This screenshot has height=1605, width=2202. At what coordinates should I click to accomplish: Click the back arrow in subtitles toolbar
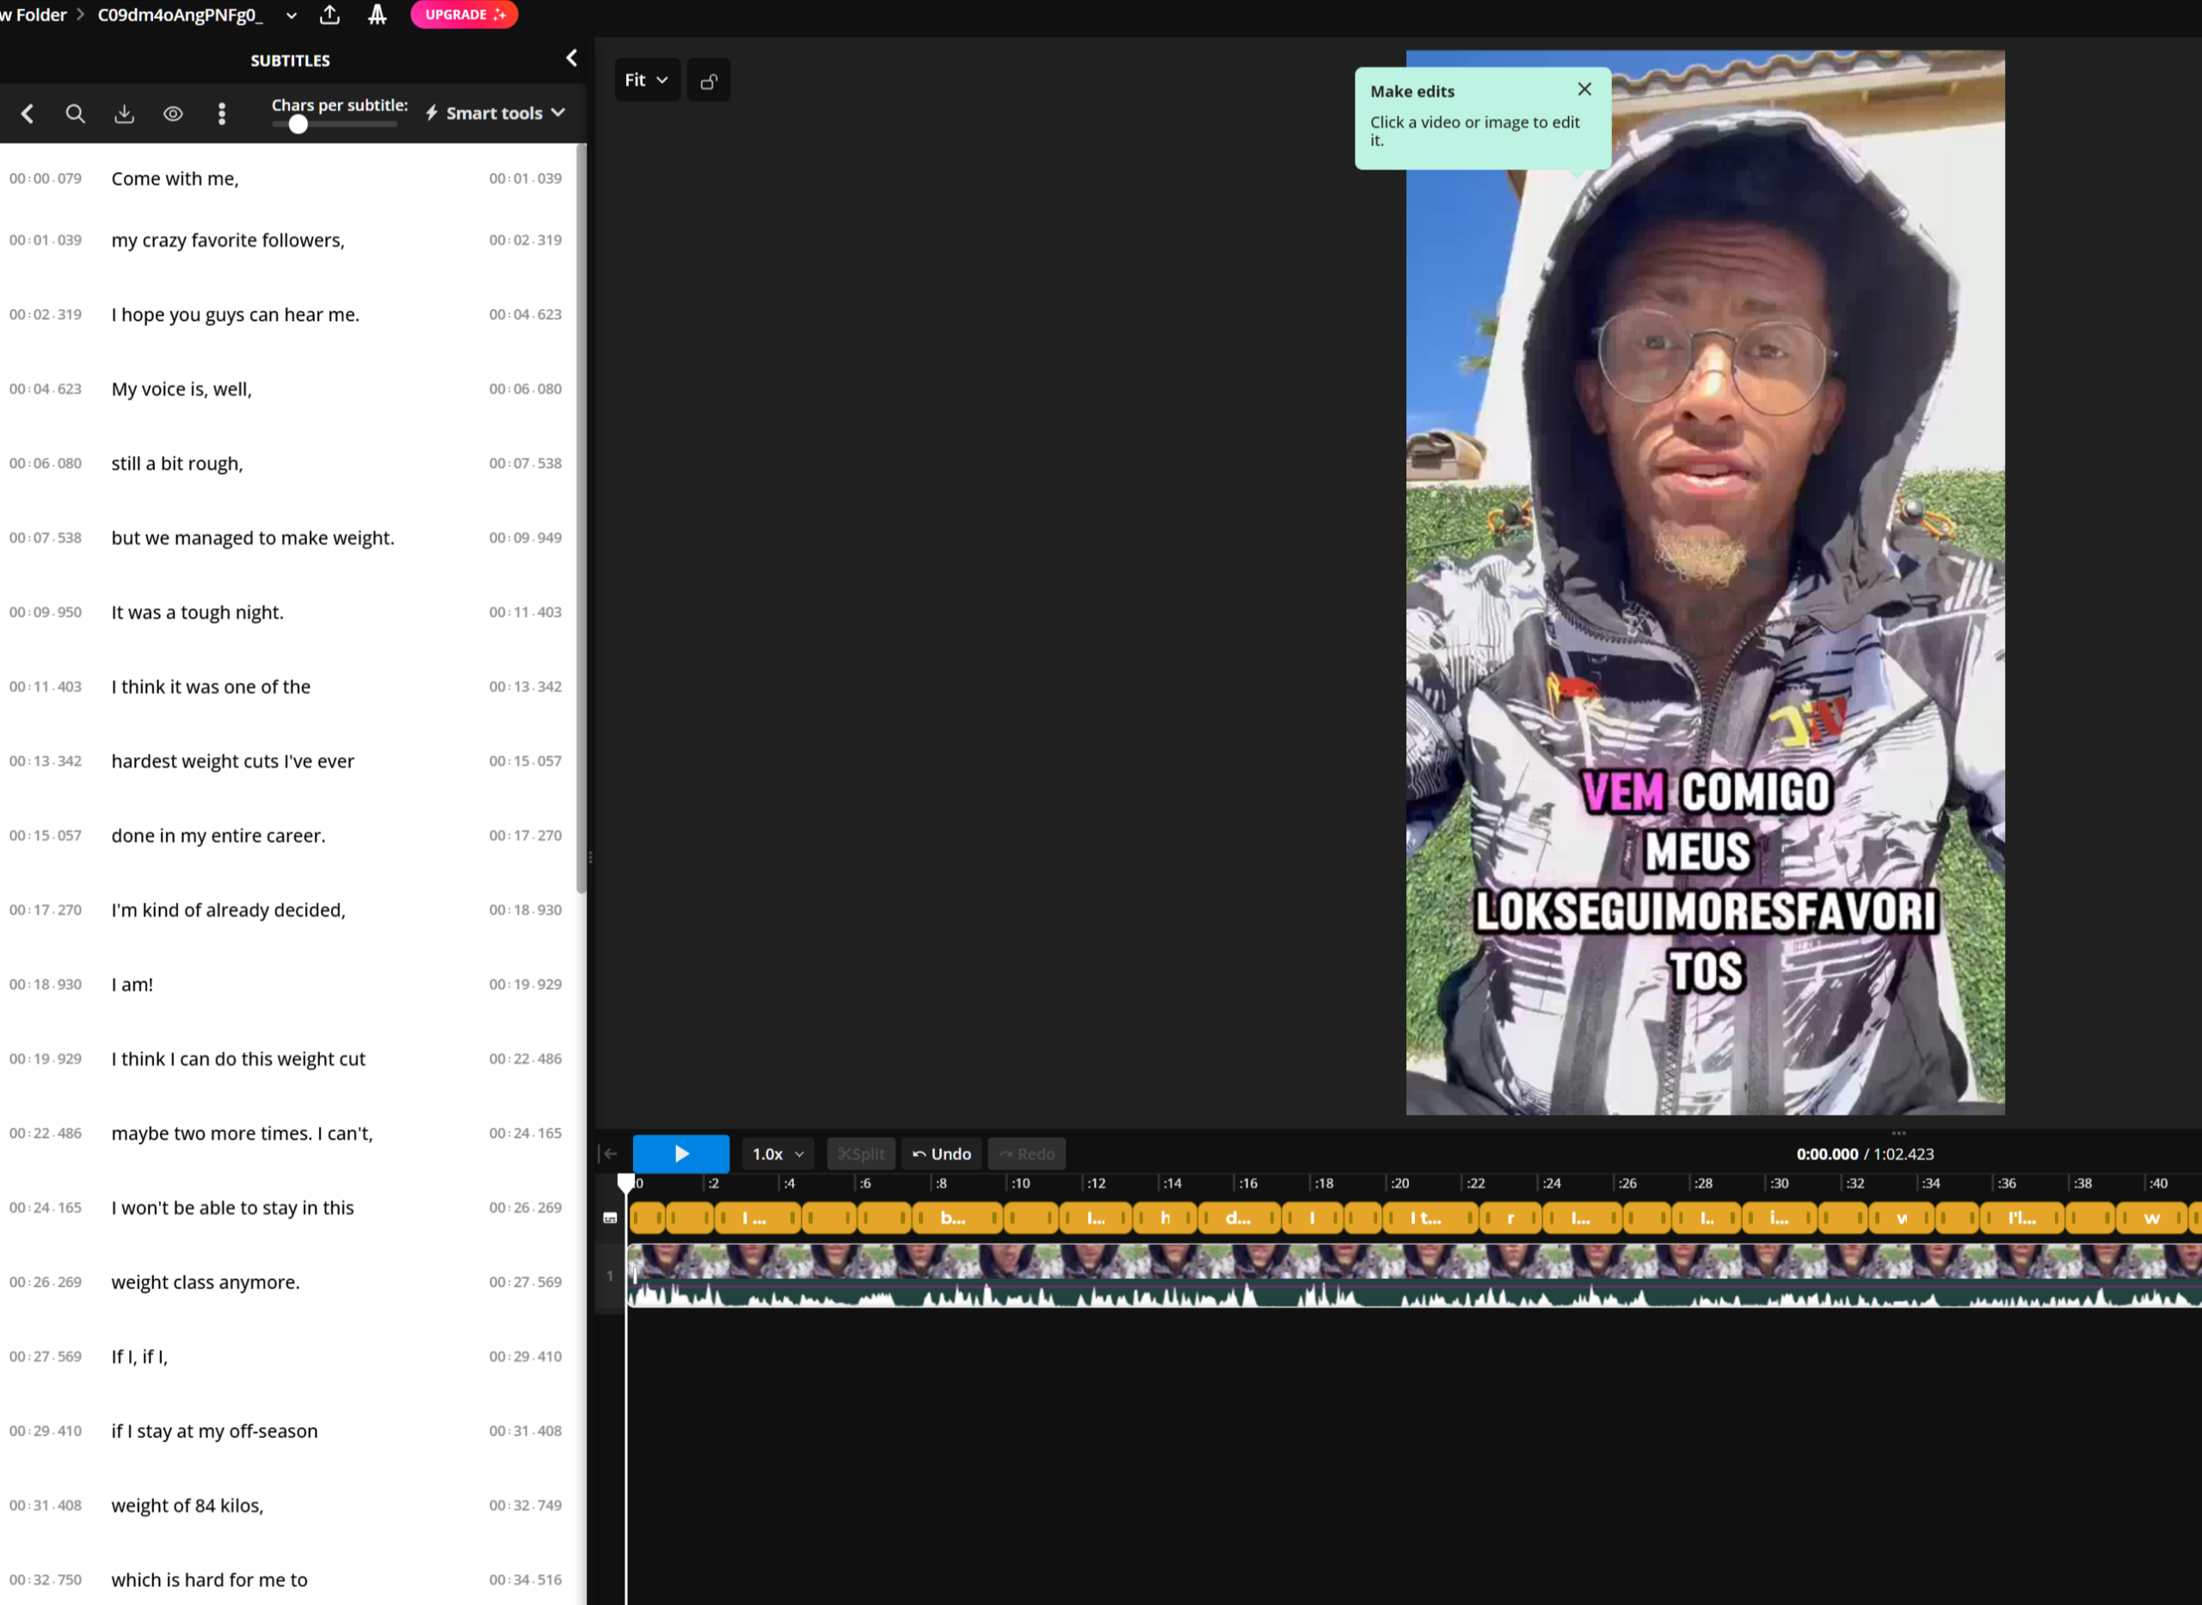(x=28, y=114)
